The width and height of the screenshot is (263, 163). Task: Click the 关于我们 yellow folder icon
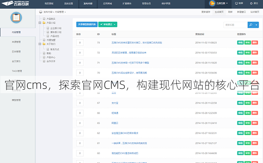pyautogui.click(x=44, y=44)
